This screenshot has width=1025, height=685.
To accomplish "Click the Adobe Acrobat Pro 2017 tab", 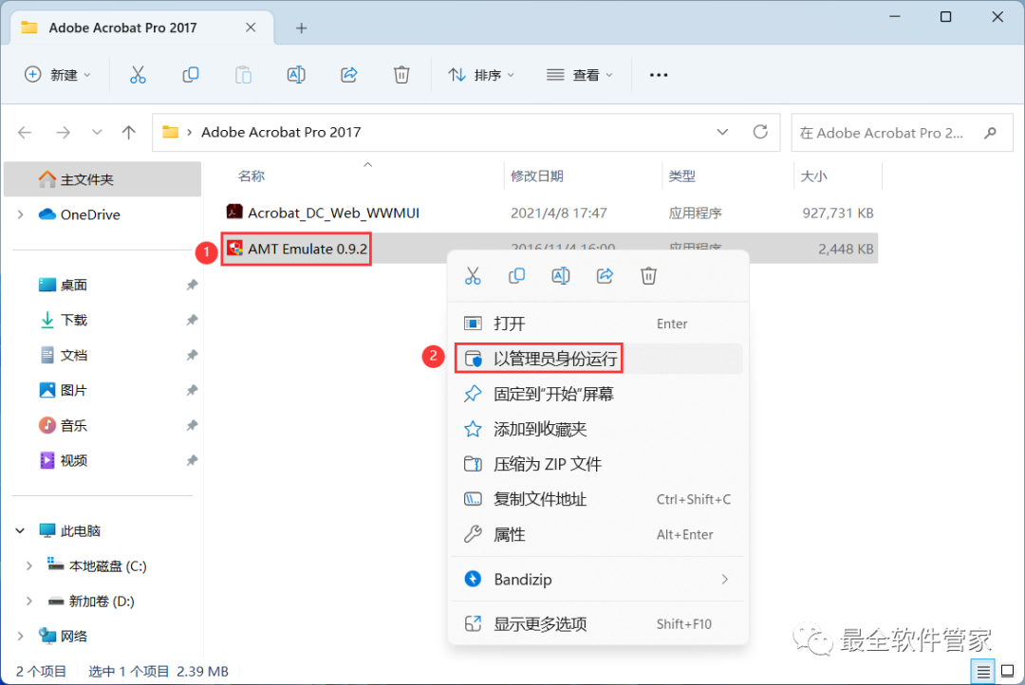I will pos(140,28).
